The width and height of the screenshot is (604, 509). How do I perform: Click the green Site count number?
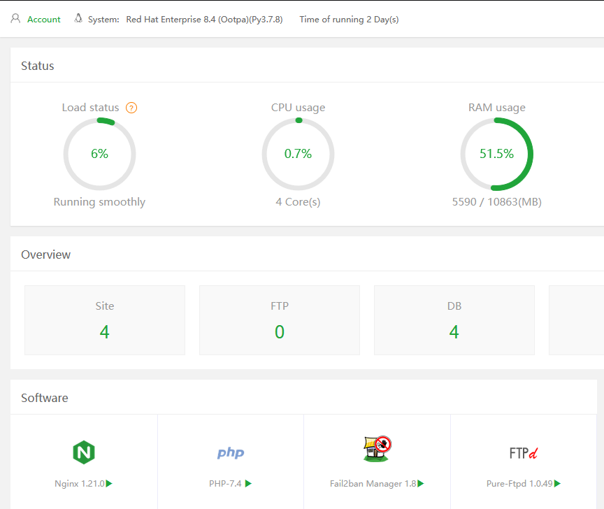[x=105, y=332]
